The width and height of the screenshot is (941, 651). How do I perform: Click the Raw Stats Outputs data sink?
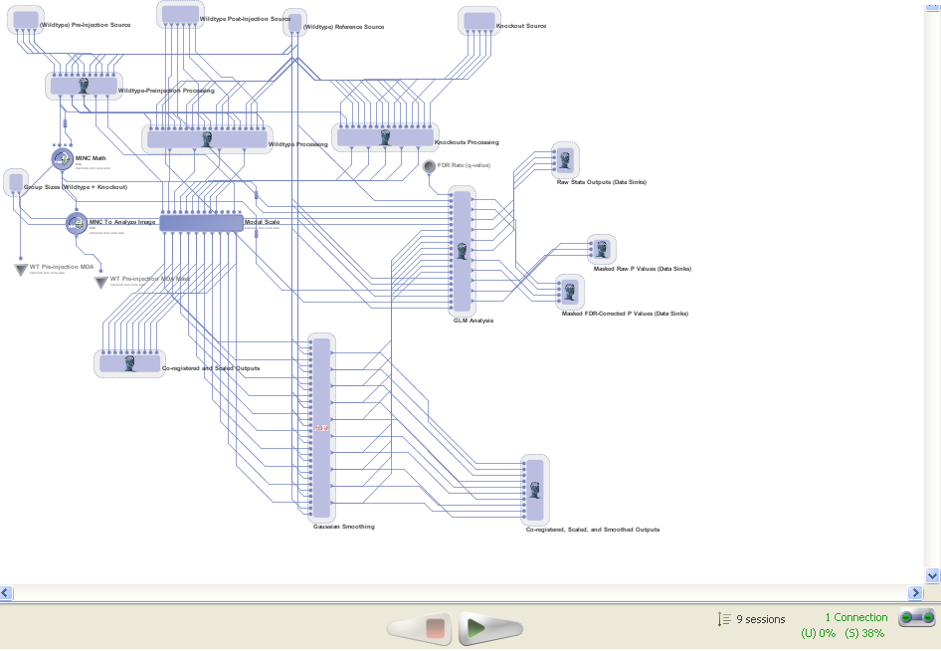(x=565, y=160)
